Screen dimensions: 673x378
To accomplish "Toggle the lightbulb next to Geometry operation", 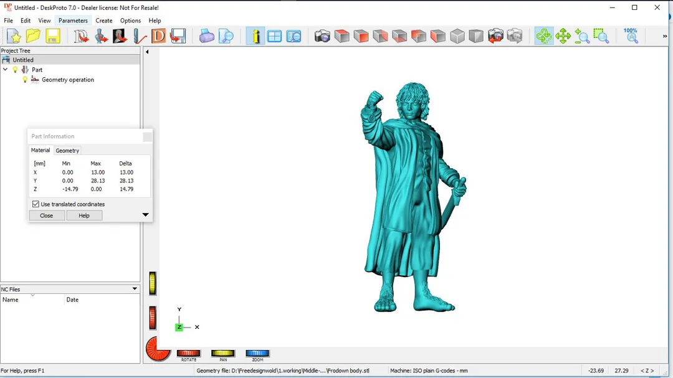I will click(25, 79).
